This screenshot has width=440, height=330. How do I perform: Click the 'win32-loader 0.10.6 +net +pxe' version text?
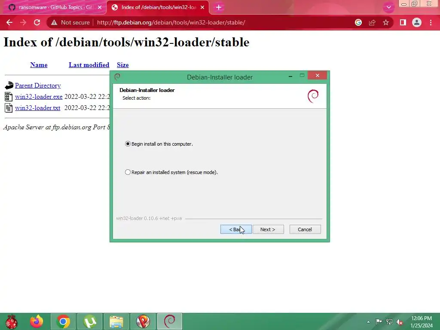(149, 218)
